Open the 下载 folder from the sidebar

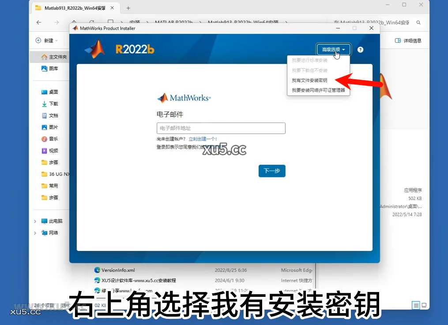tap(49, 103)
